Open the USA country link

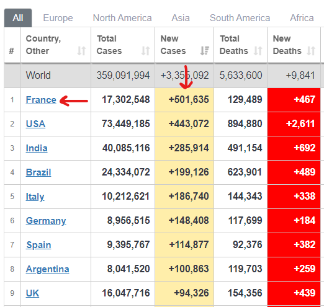[x=35, y=124]
